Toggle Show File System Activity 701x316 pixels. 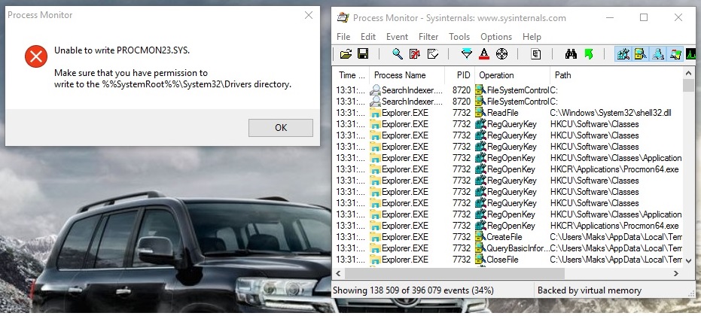pyautogui.click(x=640, y=54)
